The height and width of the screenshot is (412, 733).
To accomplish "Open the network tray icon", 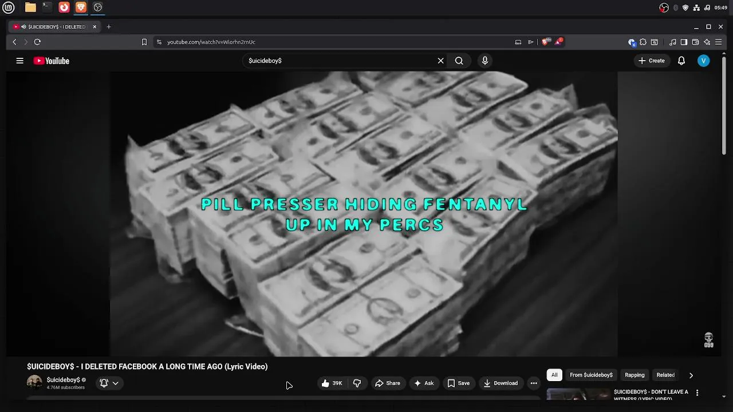I will click(696, 7).
